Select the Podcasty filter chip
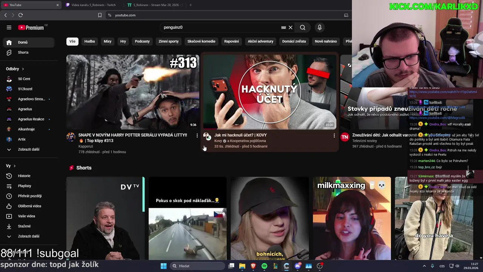 [142, 42]
